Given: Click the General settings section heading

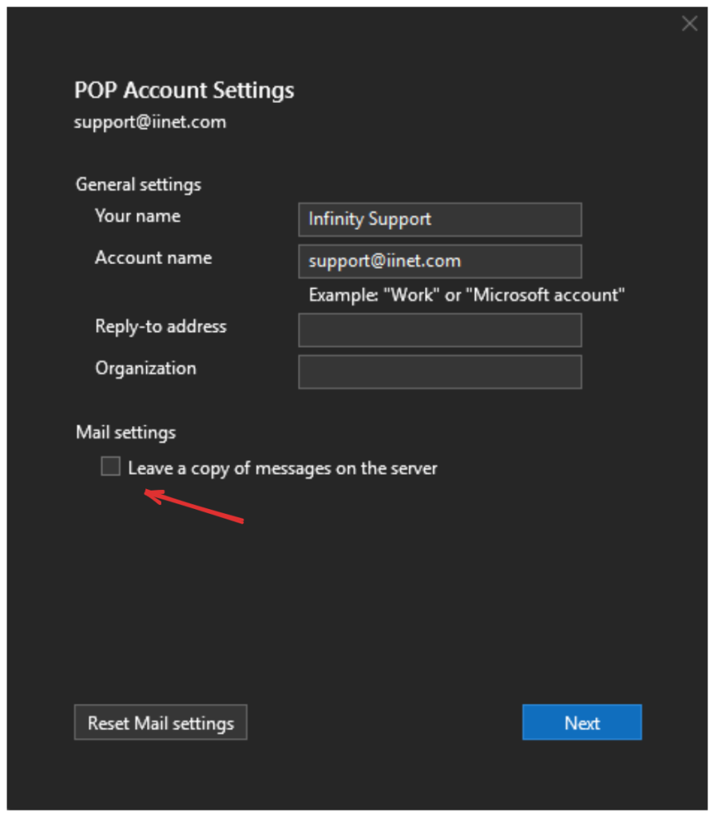Looking at the screenshot, I should pos(138,184).
